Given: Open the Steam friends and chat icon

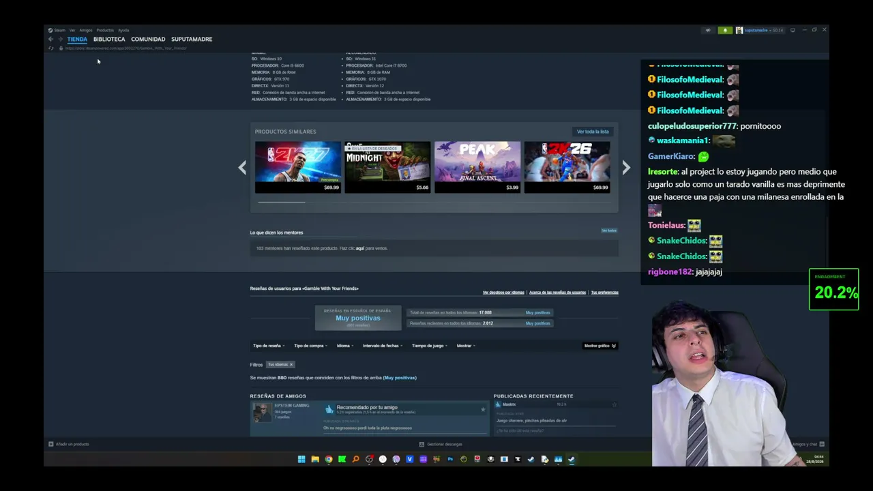Looking at the screenshot, I should [x=822, y=444].
